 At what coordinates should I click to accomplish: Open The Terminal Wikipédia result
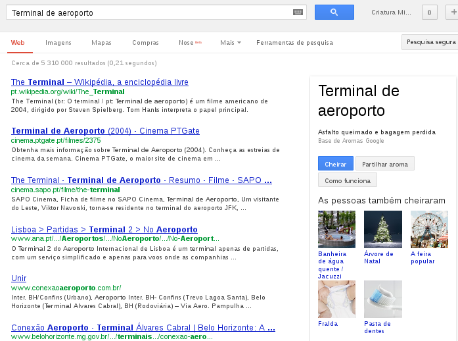(x=100, y=82)
